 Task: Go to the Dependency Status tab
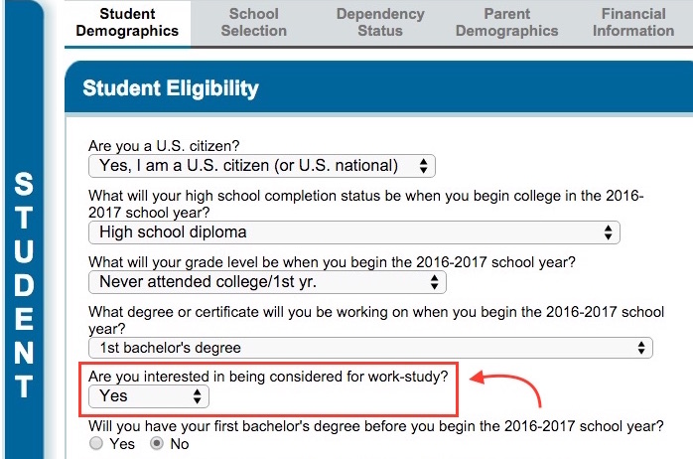[x=380, y=22]
